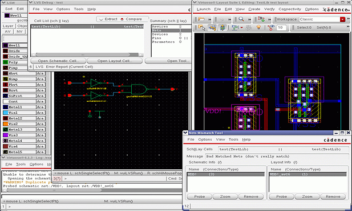352x211 pixels.
Task: Expand the chevron right of Workspace dropdown
Action: 348,19
